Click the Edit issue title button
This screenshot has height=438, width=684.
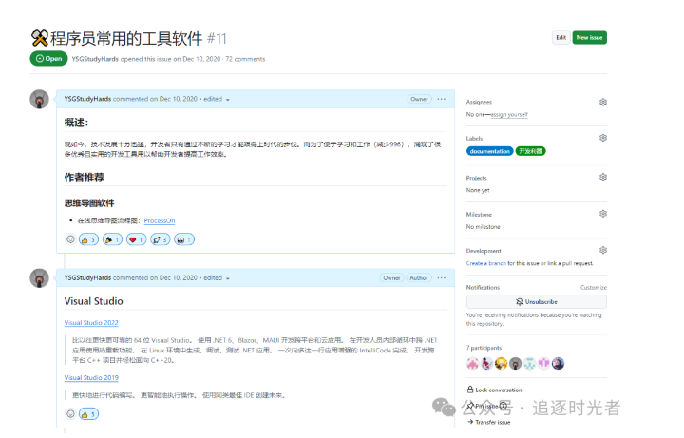560,37
